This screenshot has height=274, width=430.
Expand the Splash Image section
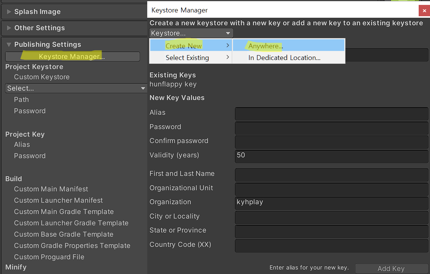tap(37, 12)
